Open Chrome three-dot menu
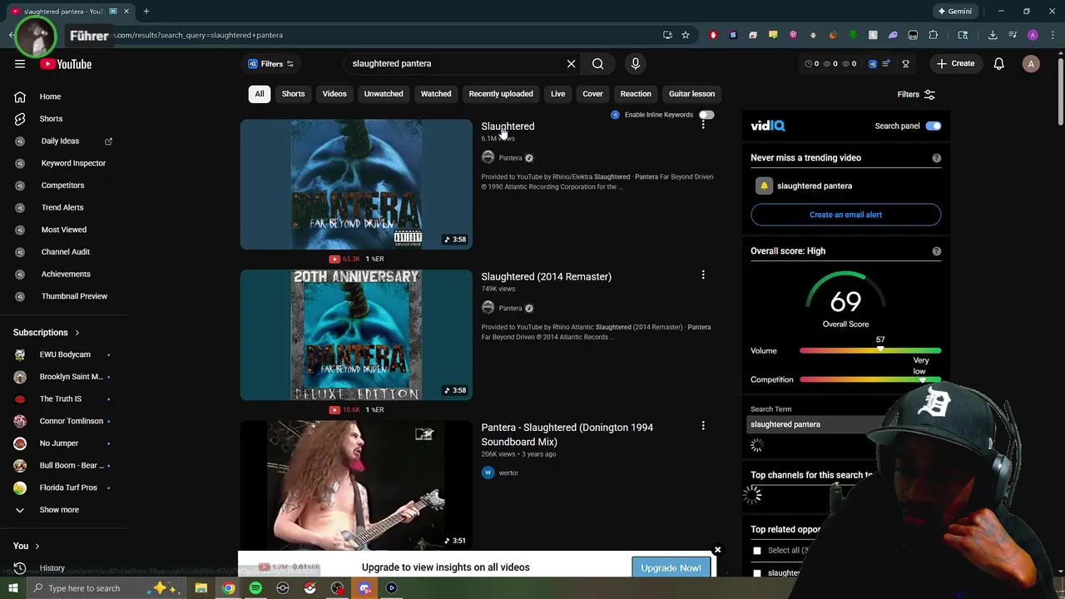 pos(1053,35)
